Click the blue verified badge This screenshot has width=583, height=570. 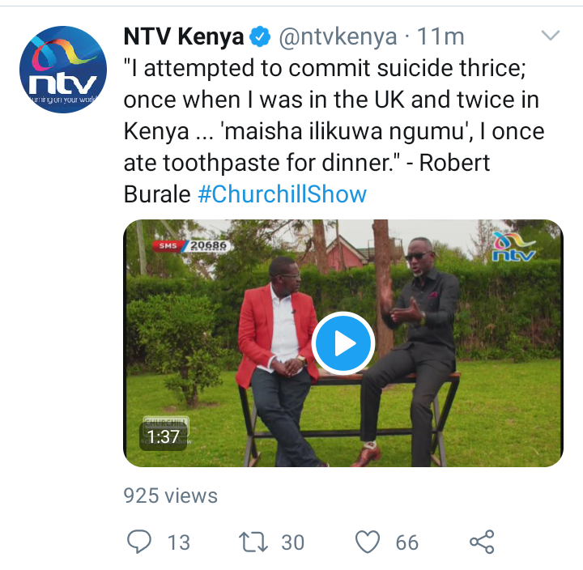point(260,36)
